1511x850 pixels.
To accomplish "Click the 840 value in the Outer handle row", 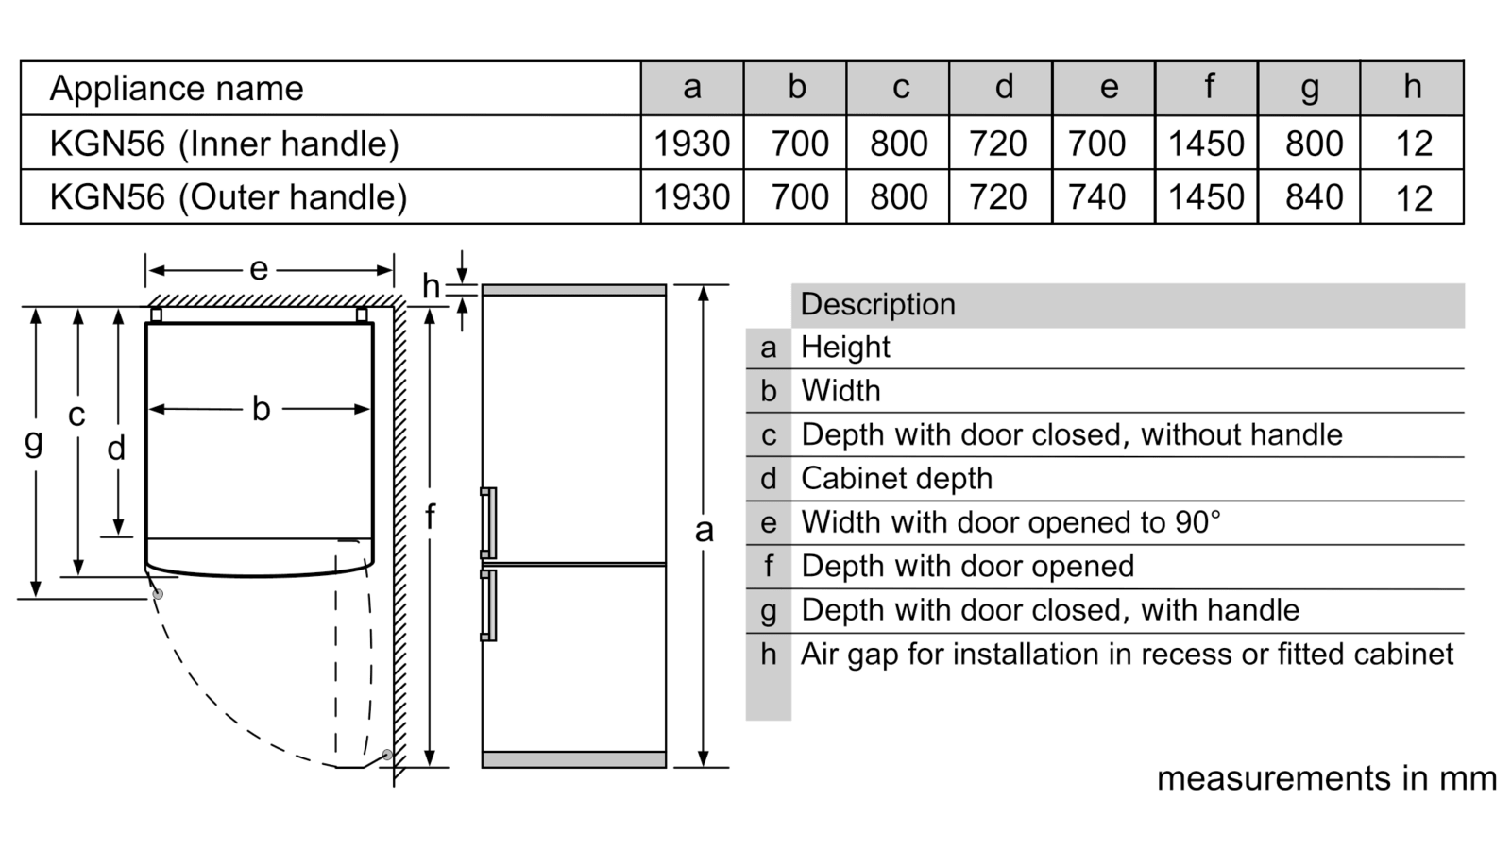I will tap(1314, 196).
